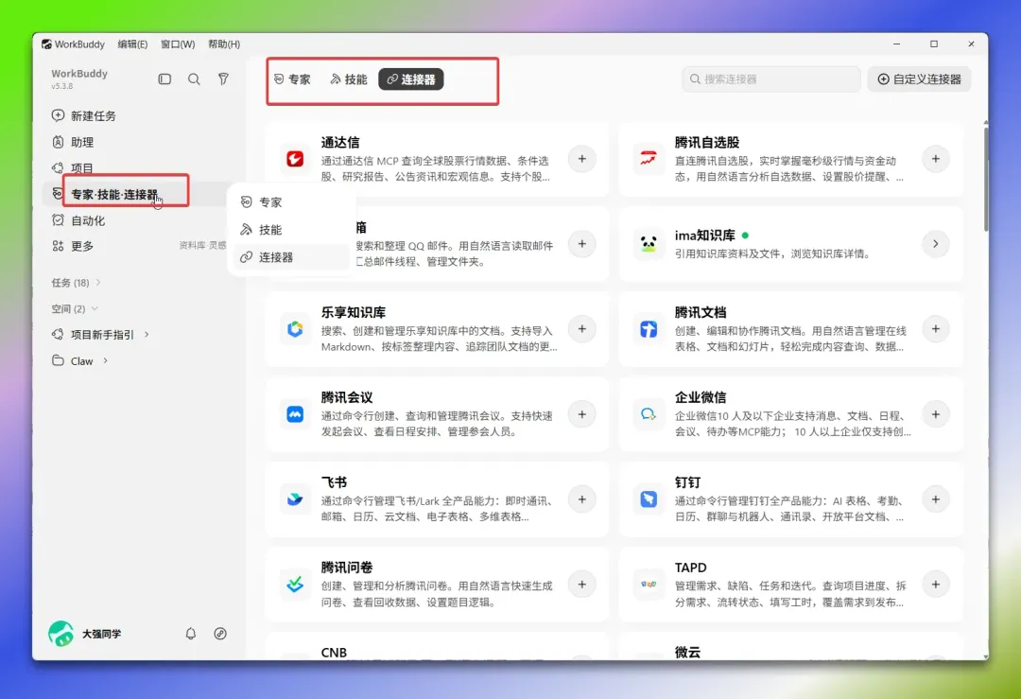
Task: Expand the 项目新手指引 chevron
Action: click(147, 334)
